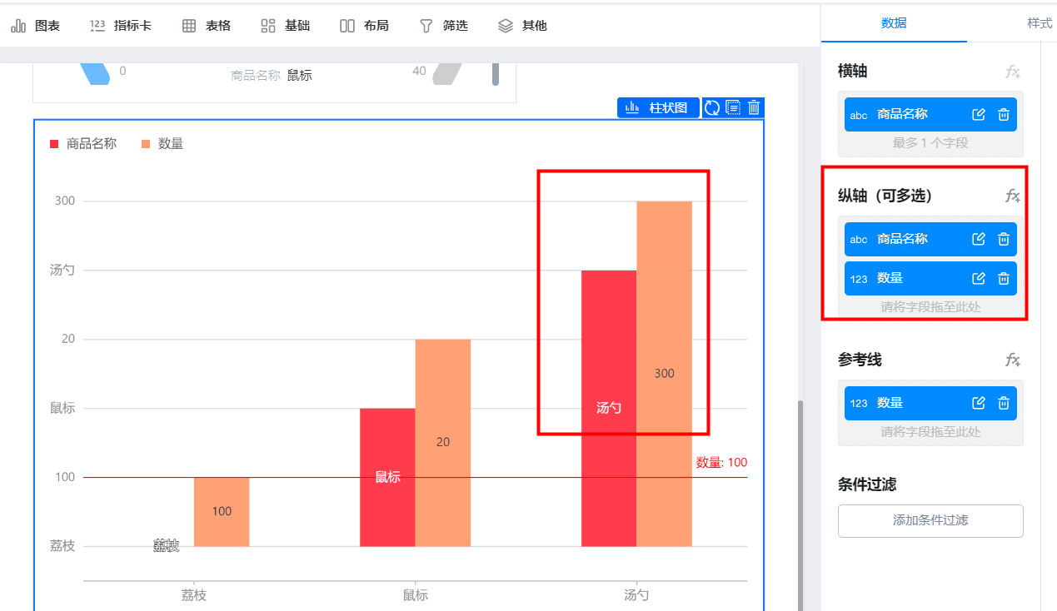Click the 请将字段拖至此处 placeholder under 参考线
The width and height of the screenshot is (1057, 611).
coord(930,432)
